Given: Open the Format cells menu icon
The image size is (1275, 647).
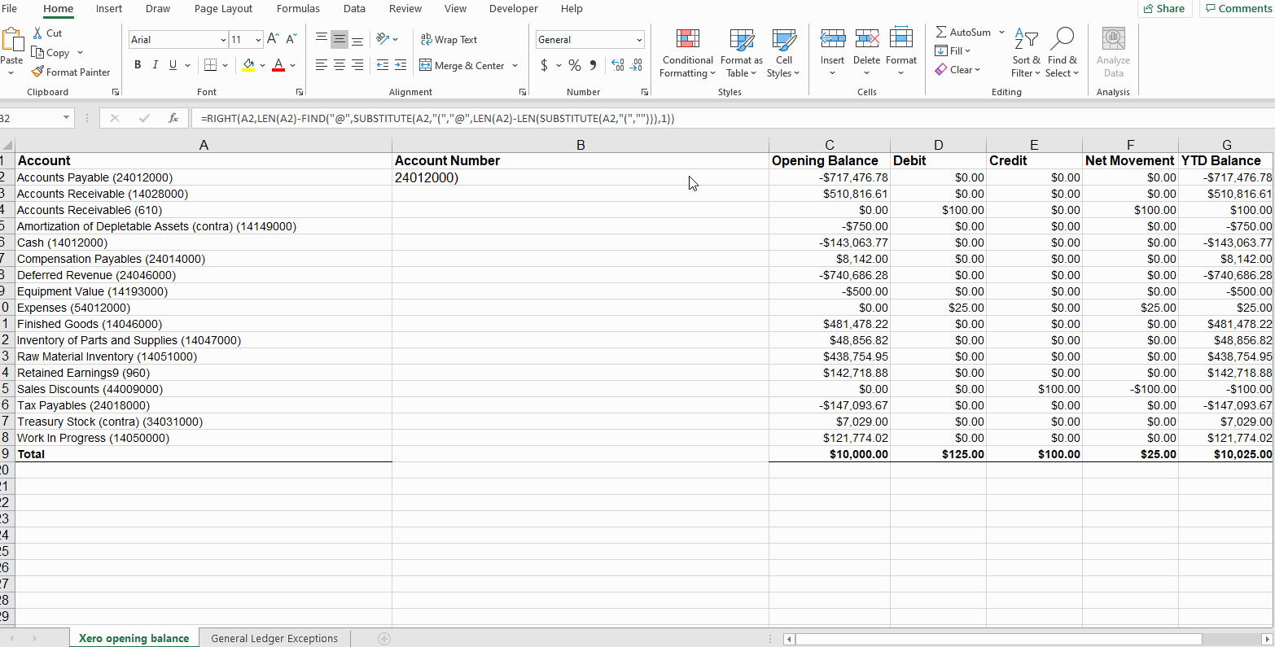Looking at the screenshot, I should pyautogui.click(x=900, y=38).
